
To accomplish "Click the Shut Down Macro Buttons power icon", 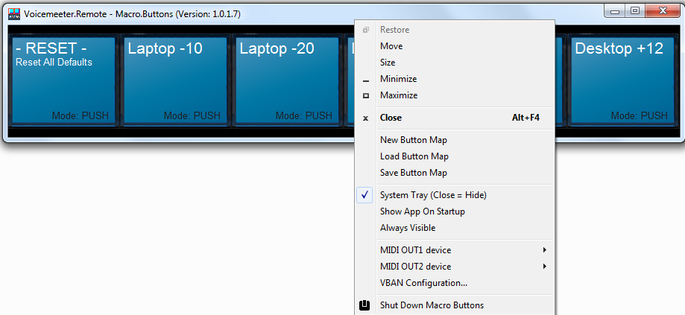I will [x=365, y=305].
